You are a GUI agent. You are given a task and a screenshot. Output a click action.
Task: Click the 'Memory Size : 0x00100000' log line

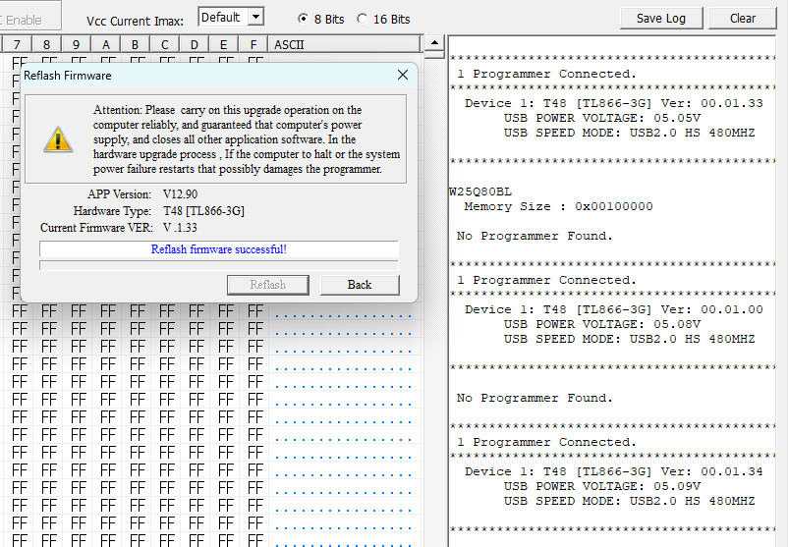[x=558, y=206]
